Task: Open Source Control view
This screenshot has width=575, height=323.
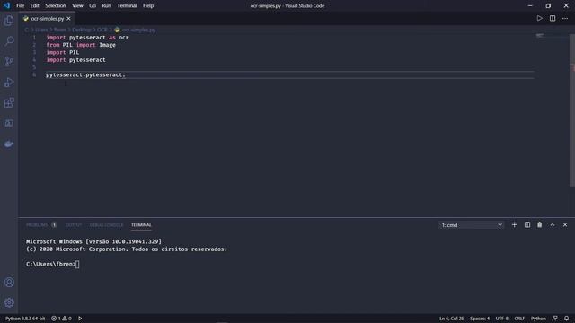Action: (x=9, y=61)
